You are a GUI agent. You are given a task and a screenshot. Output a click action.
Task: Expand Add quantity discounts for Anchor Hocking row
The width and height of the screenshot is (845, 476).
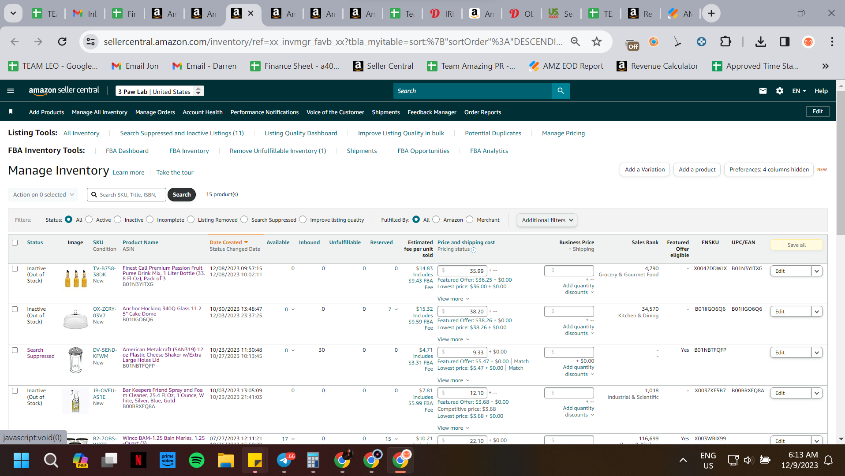click(x=579, y=330)
